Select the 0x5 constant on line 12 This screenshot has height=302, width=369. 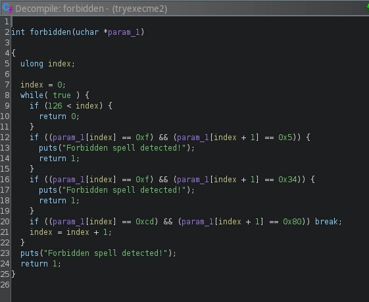285,138
